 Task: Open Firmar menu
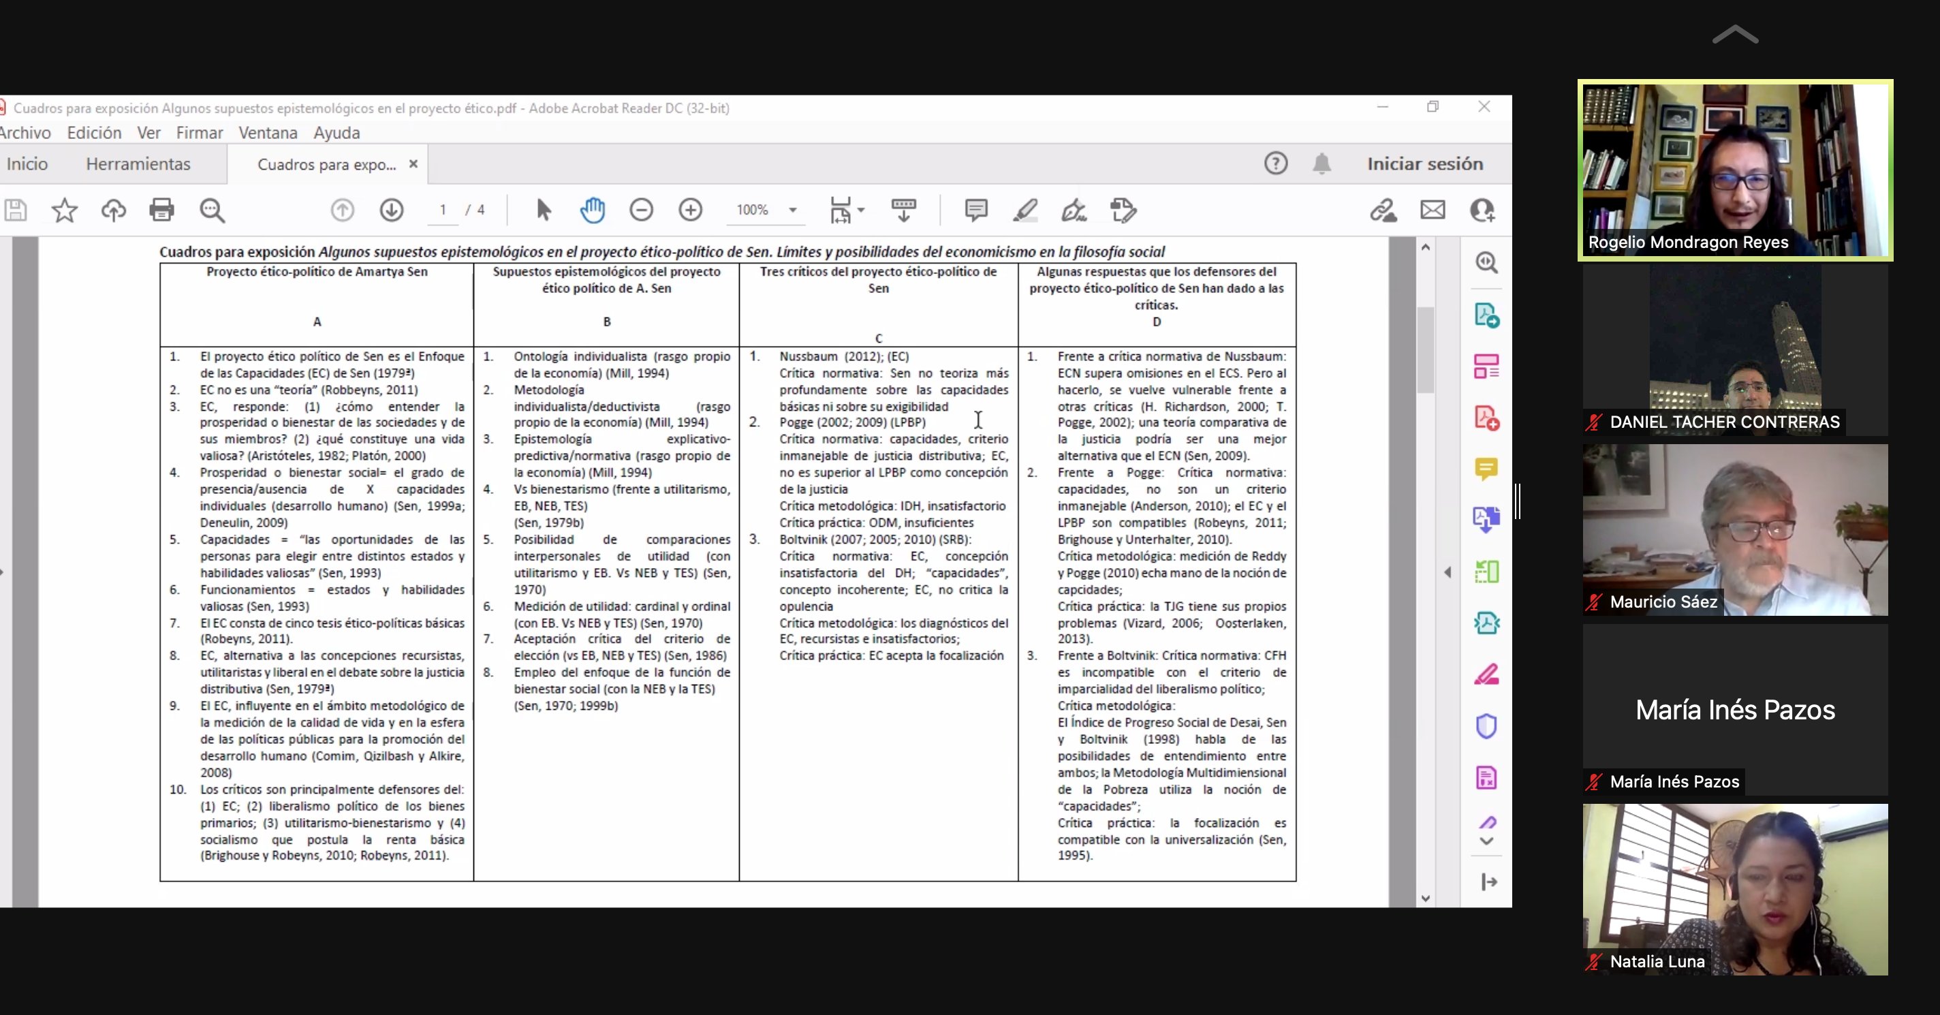200,133
